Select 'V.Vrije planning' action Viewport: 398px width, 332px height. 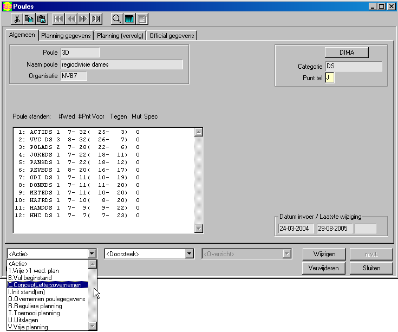coord(48,327)
